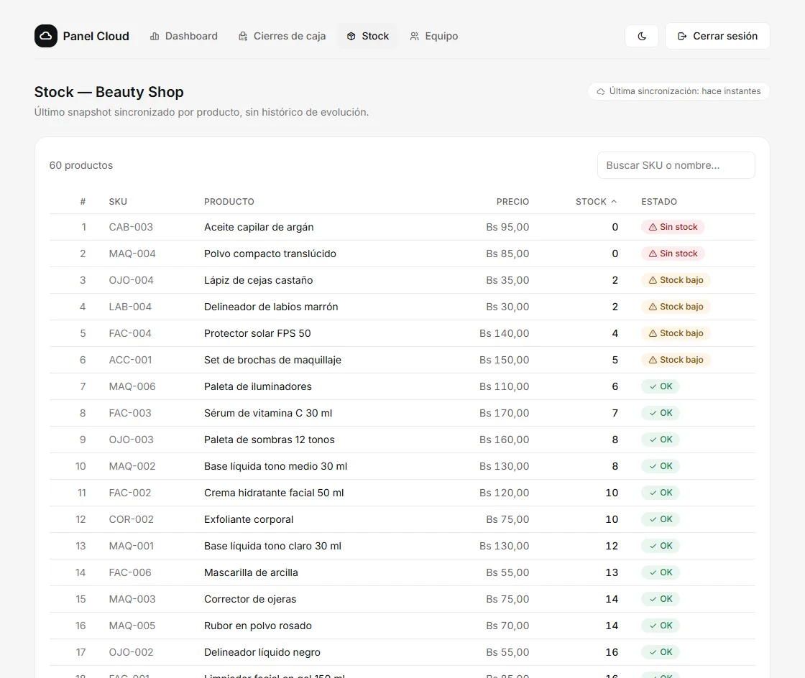Click checkmark icon in FAC-002 OK badge

(653, 493)
